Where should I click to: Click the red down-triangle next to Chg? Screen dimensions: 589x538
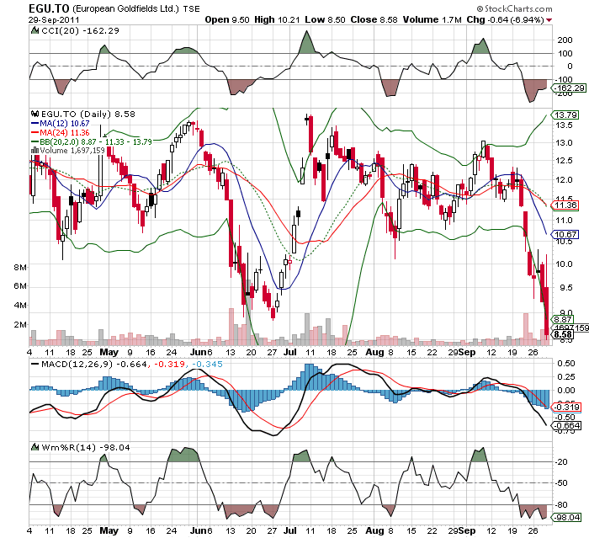tap(549, 20)
